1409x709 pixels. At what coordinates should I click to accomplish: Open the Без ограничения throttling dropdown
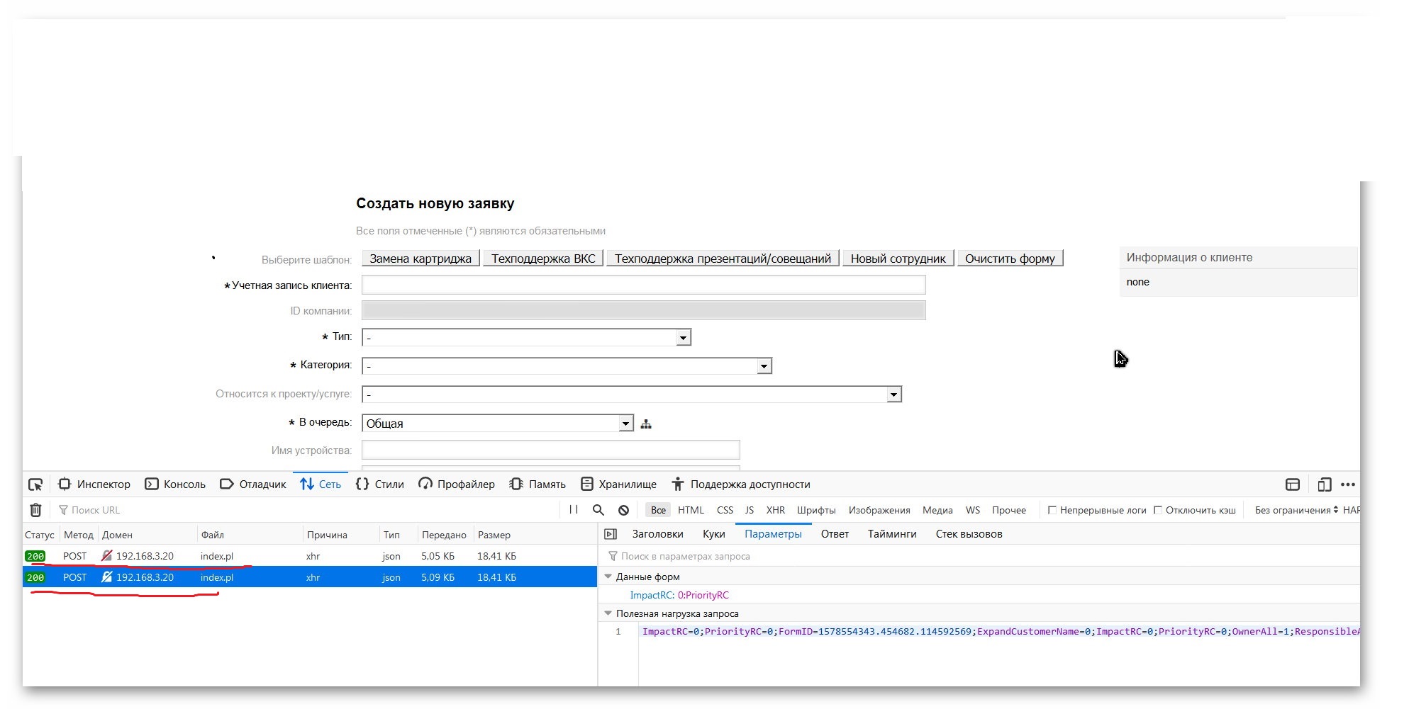[1296, 510]
